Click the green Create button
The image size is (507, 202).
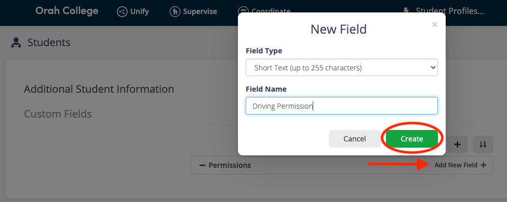[x=412, y=139]
